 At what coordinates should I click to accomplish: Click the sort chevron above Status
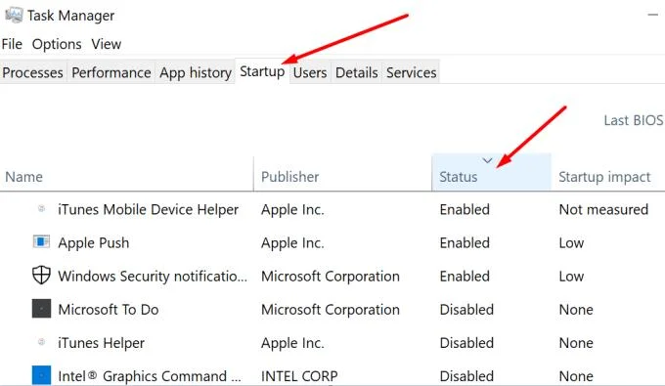[487, 160]
